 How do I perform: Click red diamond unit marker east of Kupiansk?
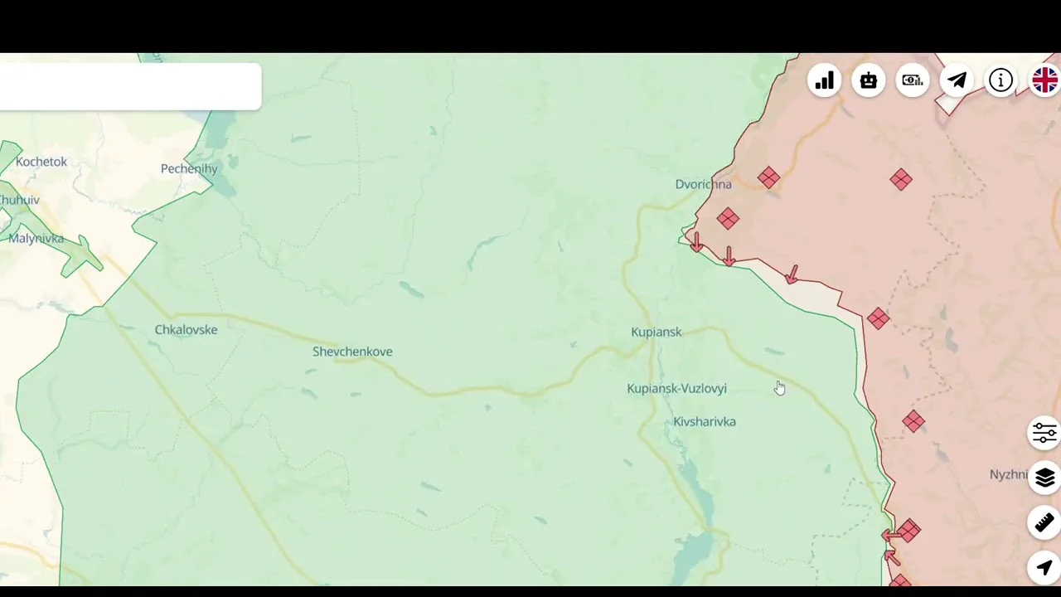(x=878, y=319)
